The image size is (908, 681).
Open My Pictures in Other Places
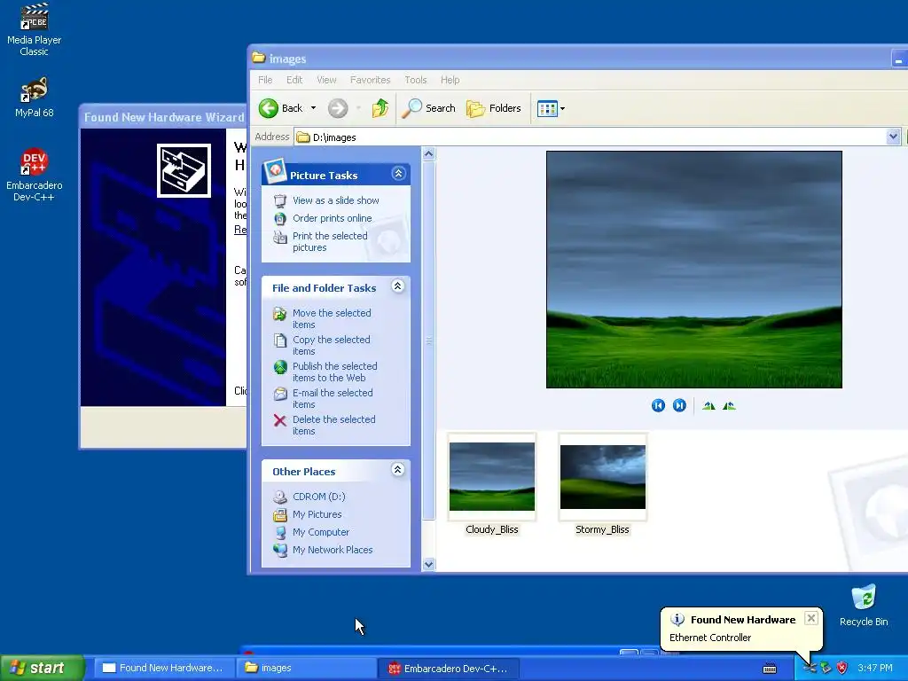[317, 514]
